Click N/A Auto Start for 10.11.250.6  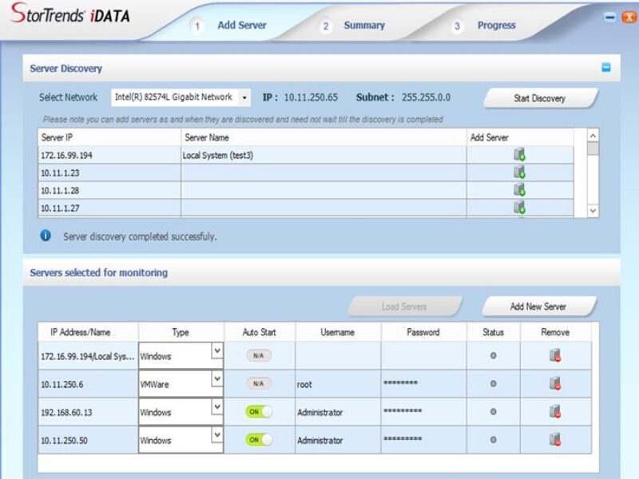[258, 384]
